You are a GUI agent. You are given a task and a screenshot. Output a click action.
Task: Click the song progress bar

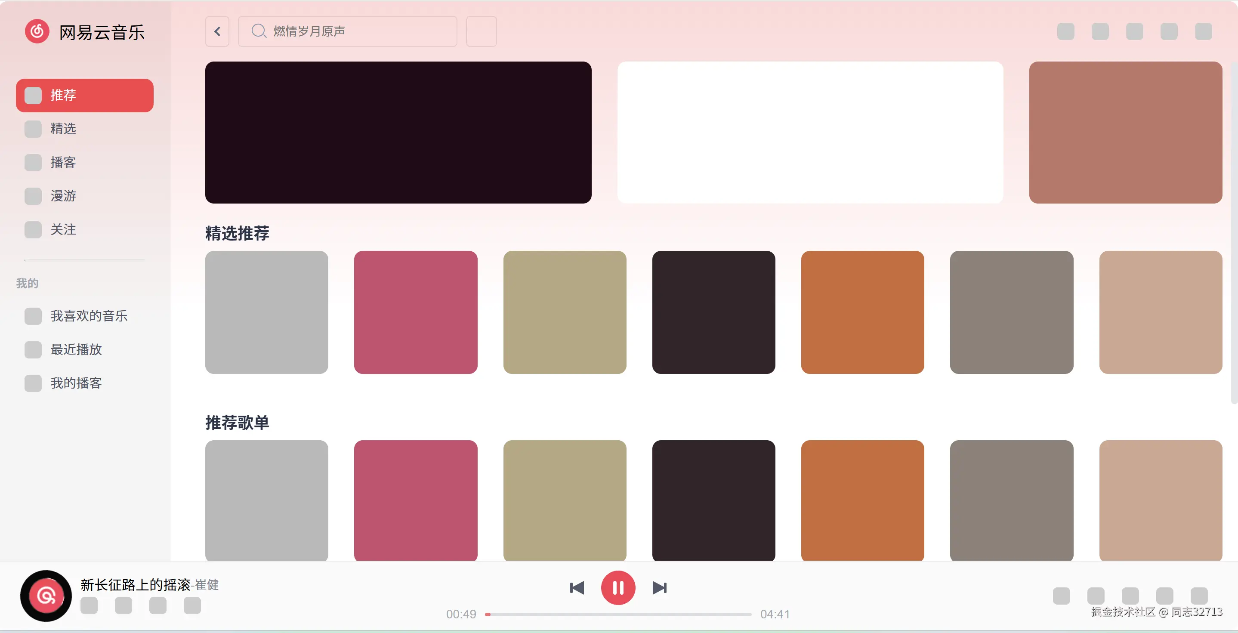pos(618,614)
